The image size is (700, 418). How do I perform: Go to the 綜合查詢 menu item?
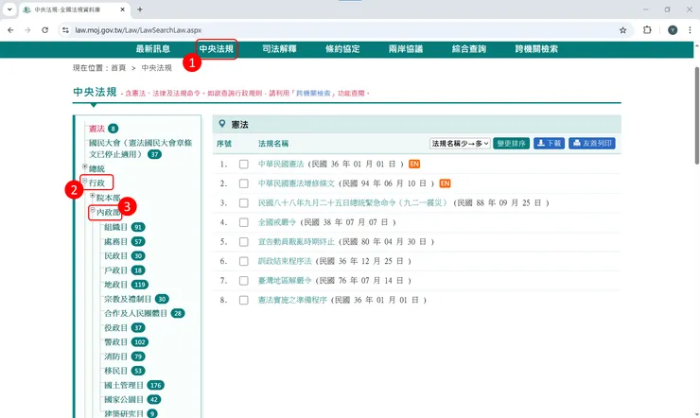tap(468, 48)
